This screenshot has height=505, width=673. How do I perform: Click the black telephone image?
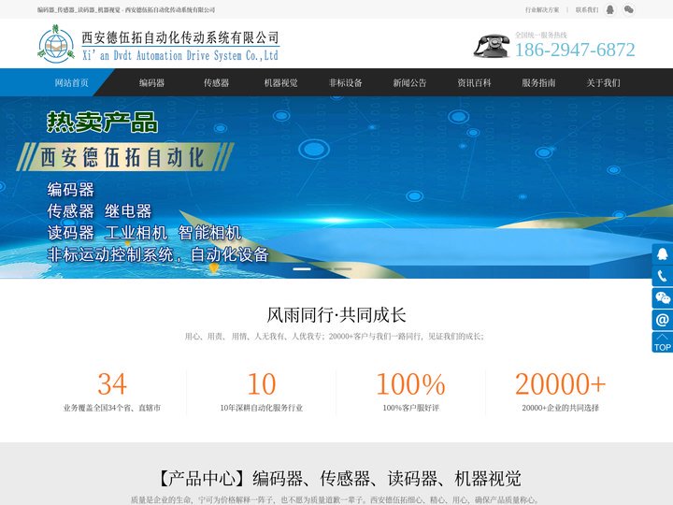(492, 46)
